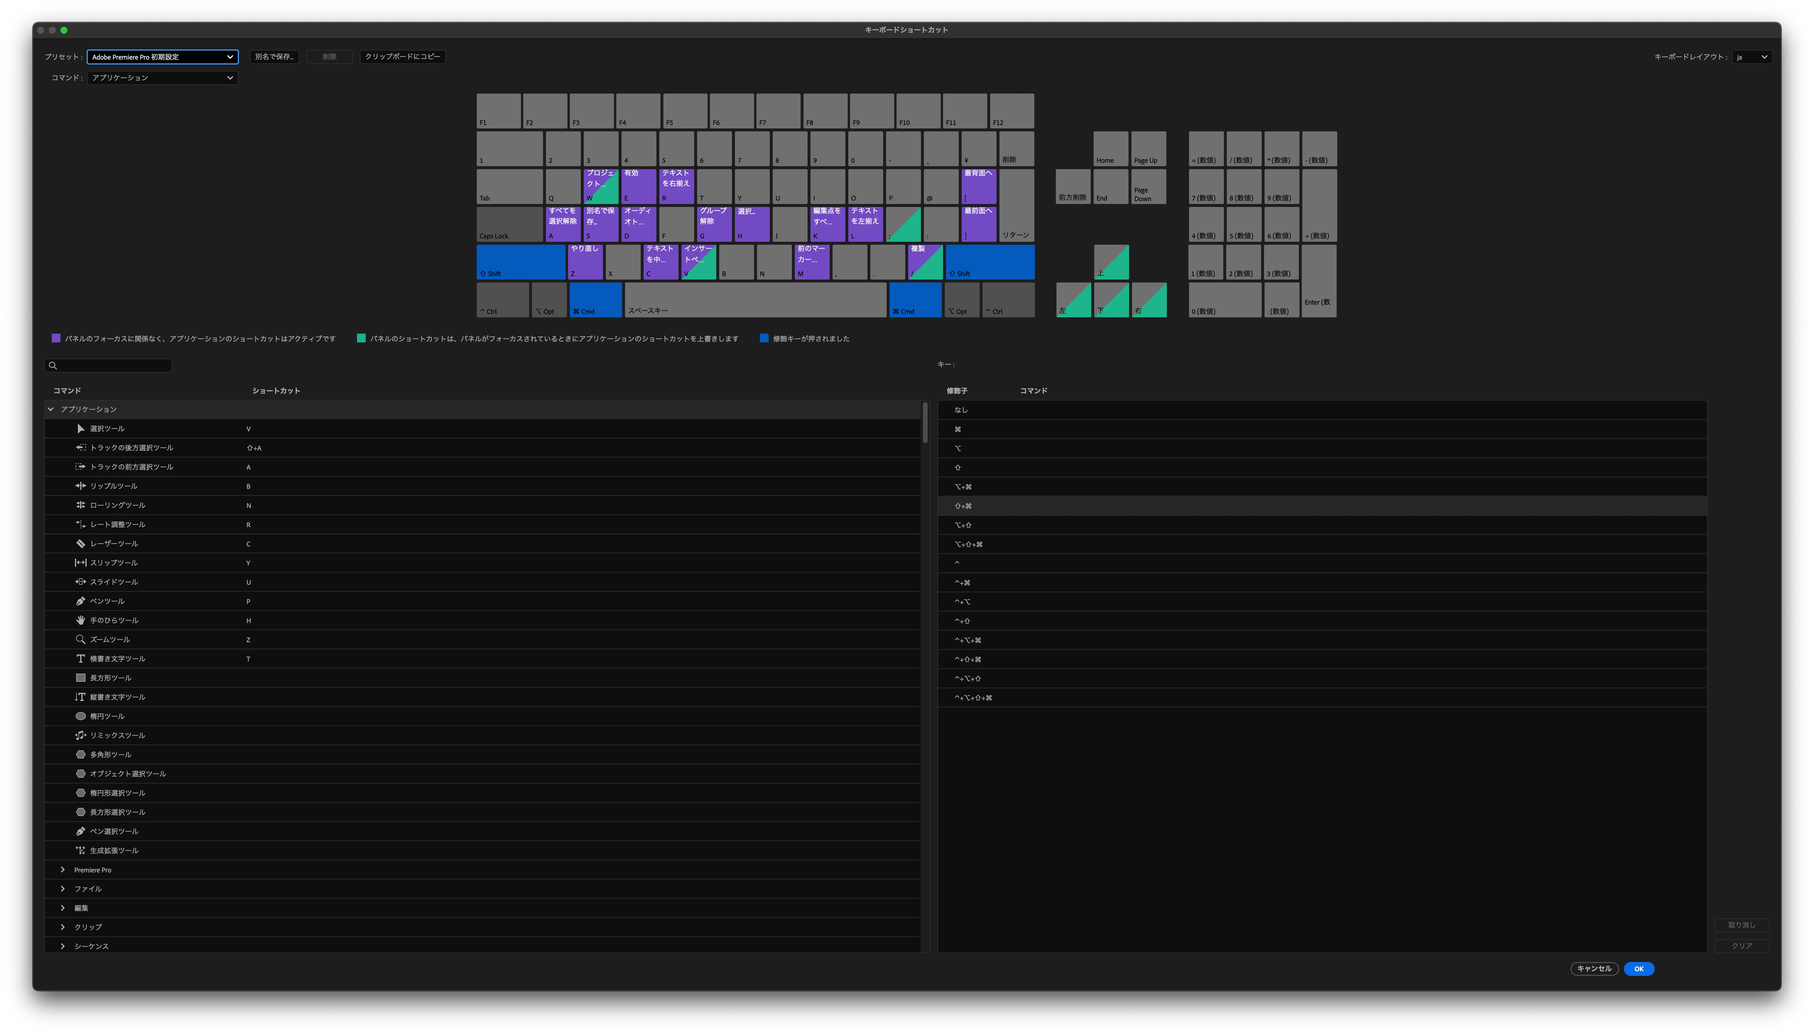Image resolution: width=1814 pixels, height=1034 pixels.
Task: Open the プリセット preset dropdown
Action: 162,57
